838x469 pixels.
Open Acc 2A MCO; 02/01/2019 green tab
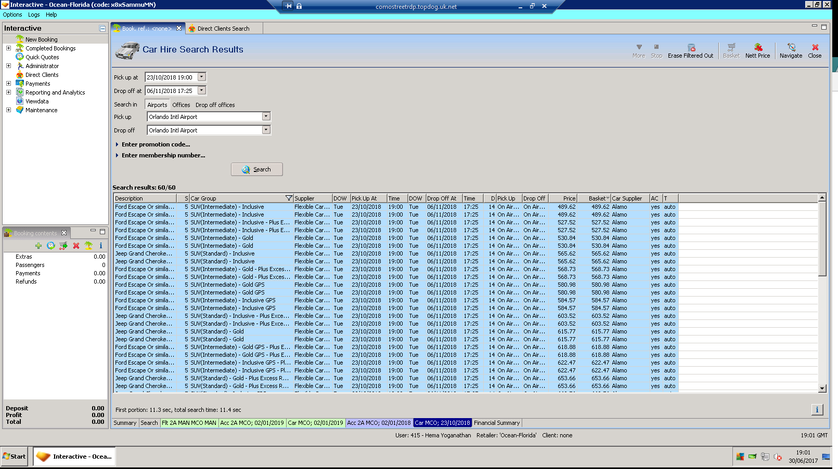pyautogui.click(x=252, y=423)
